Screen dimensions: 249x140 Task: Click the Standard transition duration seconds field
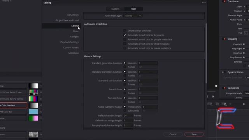[148, 72]
